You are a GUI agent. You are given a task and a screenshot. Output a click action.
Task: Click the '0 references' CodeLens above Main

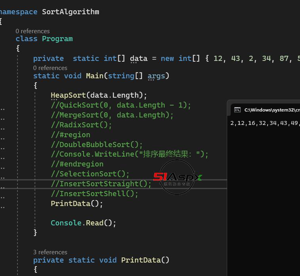pyautogui.click(x=50, y=68)
